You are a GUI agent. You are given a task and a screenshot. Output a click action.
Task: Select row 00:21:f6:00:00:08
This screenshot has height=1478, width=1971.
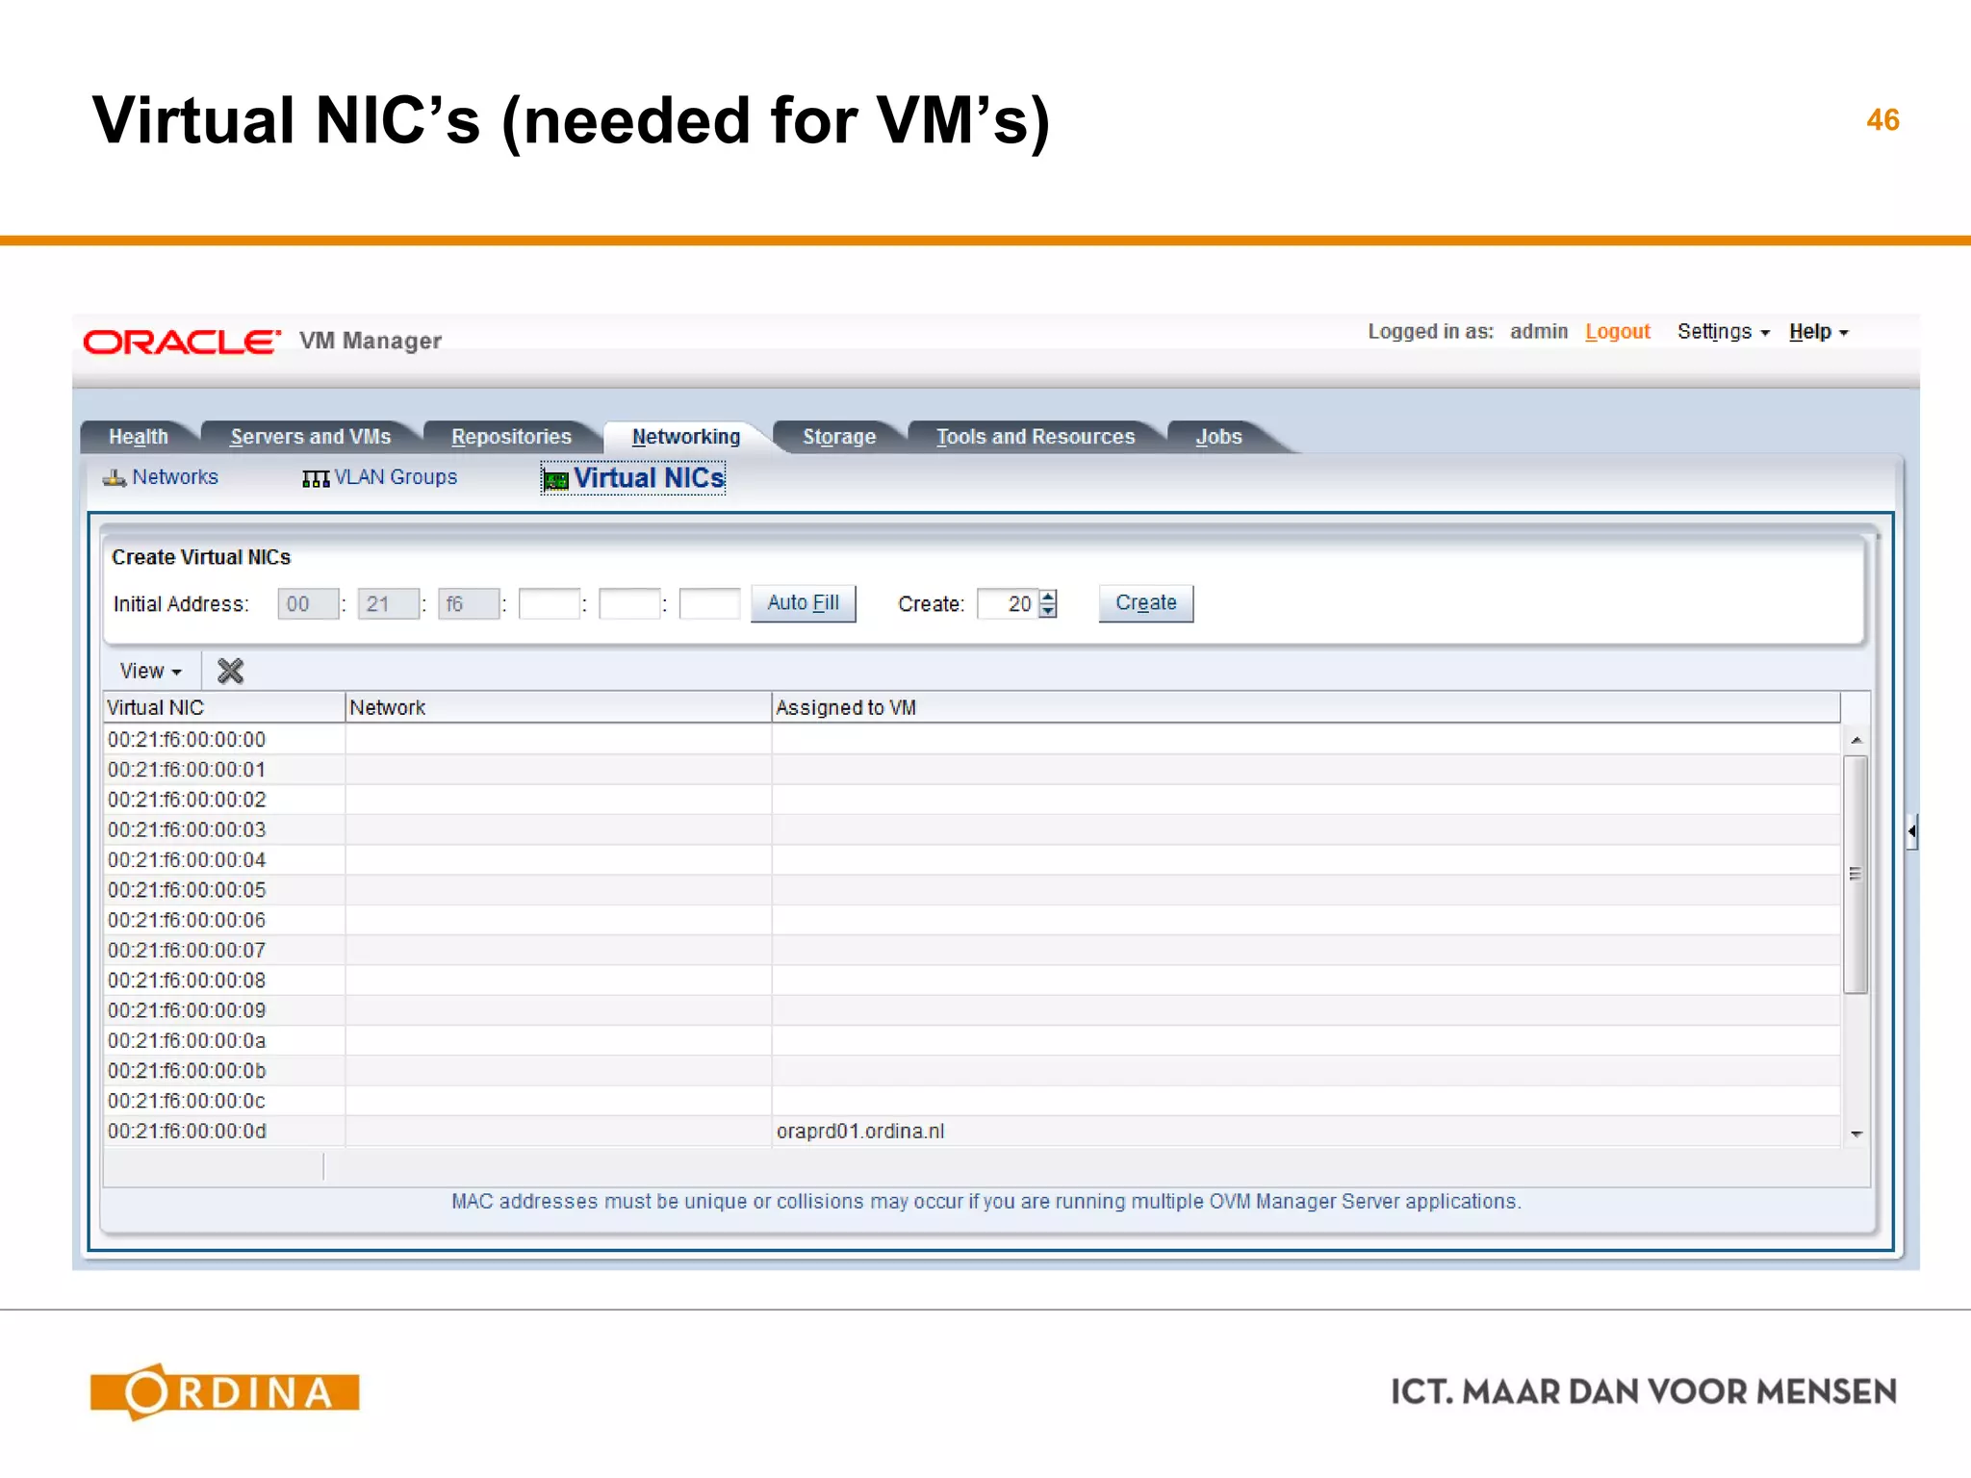[x=972, y=981]
